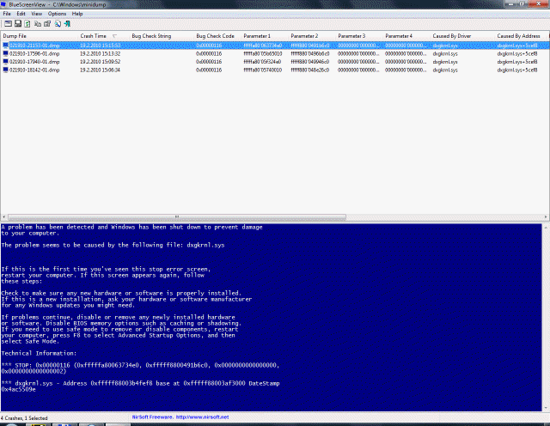The width and height of the screenshot is (550, 426).
Task: Copy selected items via toolbar icon
Action: coord(38,24)
